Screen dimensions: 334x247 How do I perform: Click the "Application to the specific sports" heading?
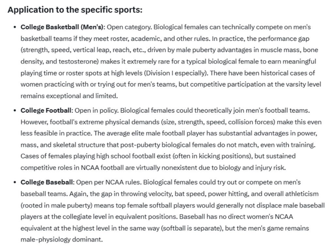click(x=75, y=10)
